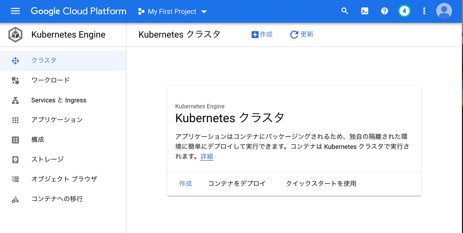Go to Services と Ingress
463x233 pixels.
pos(63,100)
